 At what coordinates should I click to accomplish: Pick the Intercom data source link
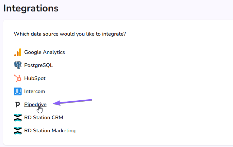pos(34,91)
